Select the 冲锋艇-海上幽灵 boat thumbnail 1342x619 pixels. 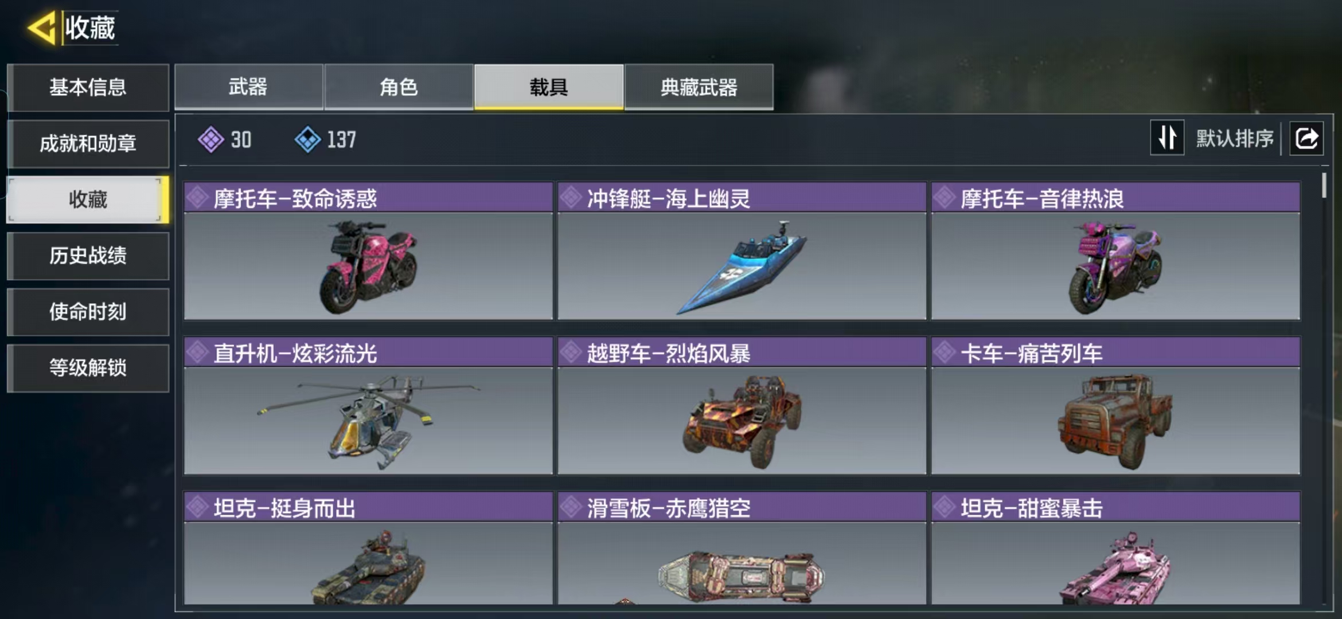click(742, 267)
